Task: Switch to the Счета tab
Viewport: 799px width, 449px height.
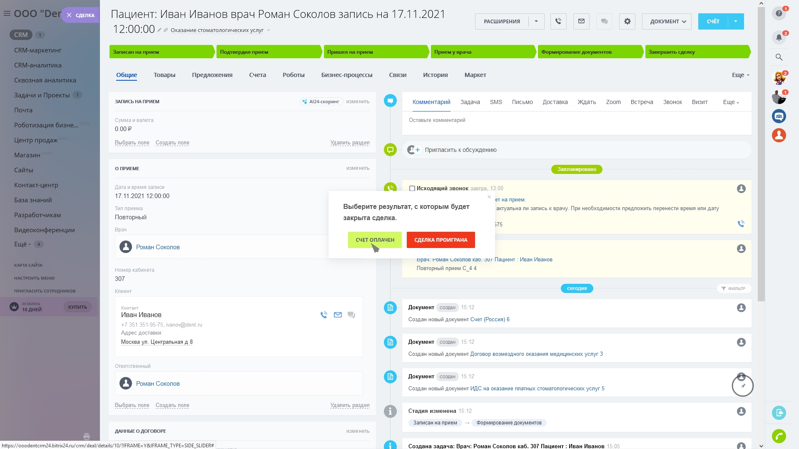Action: [257, 75]
